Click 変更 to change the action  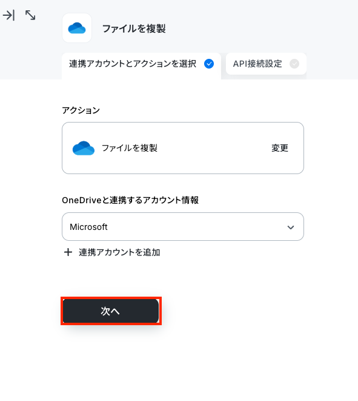[280, 148]
